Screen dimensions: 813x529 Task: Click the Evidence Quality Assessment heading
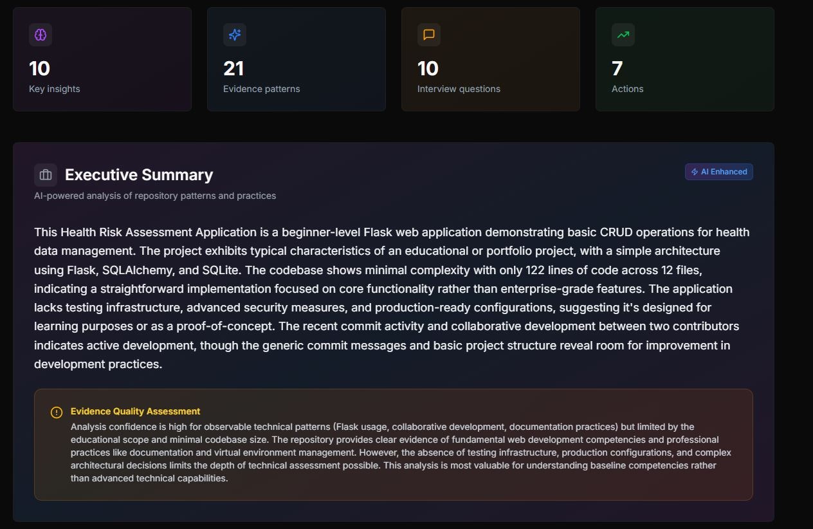click(136, 411)
